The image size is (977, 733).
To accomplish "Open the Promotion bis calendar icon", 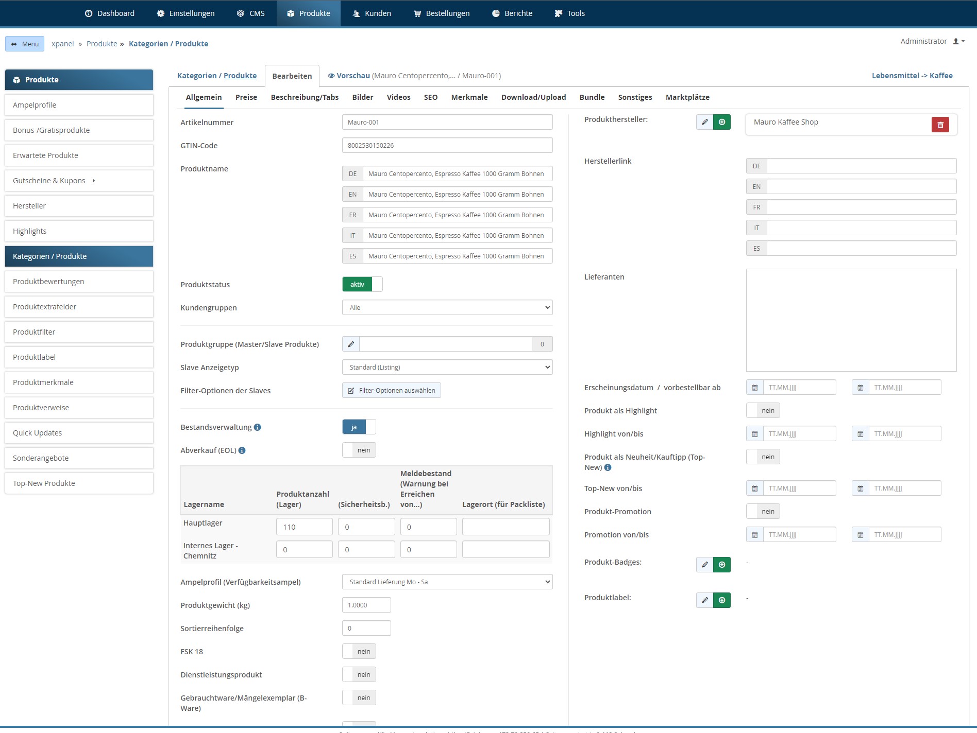I will point(861,535).
